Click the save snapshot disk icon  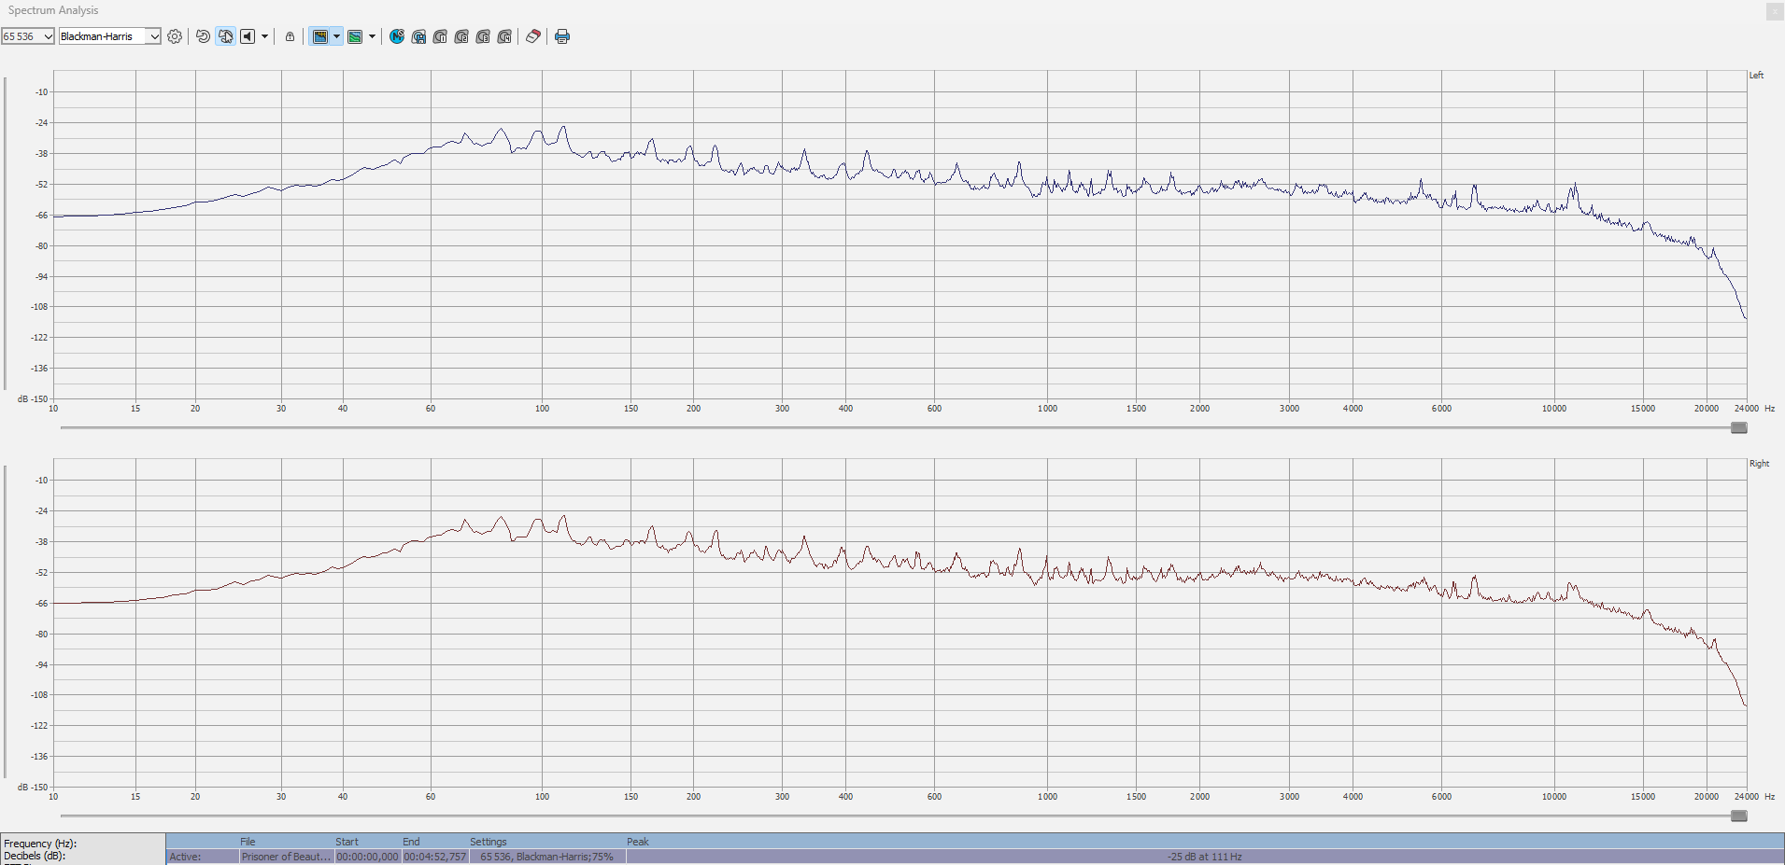(x=418, y=36)
